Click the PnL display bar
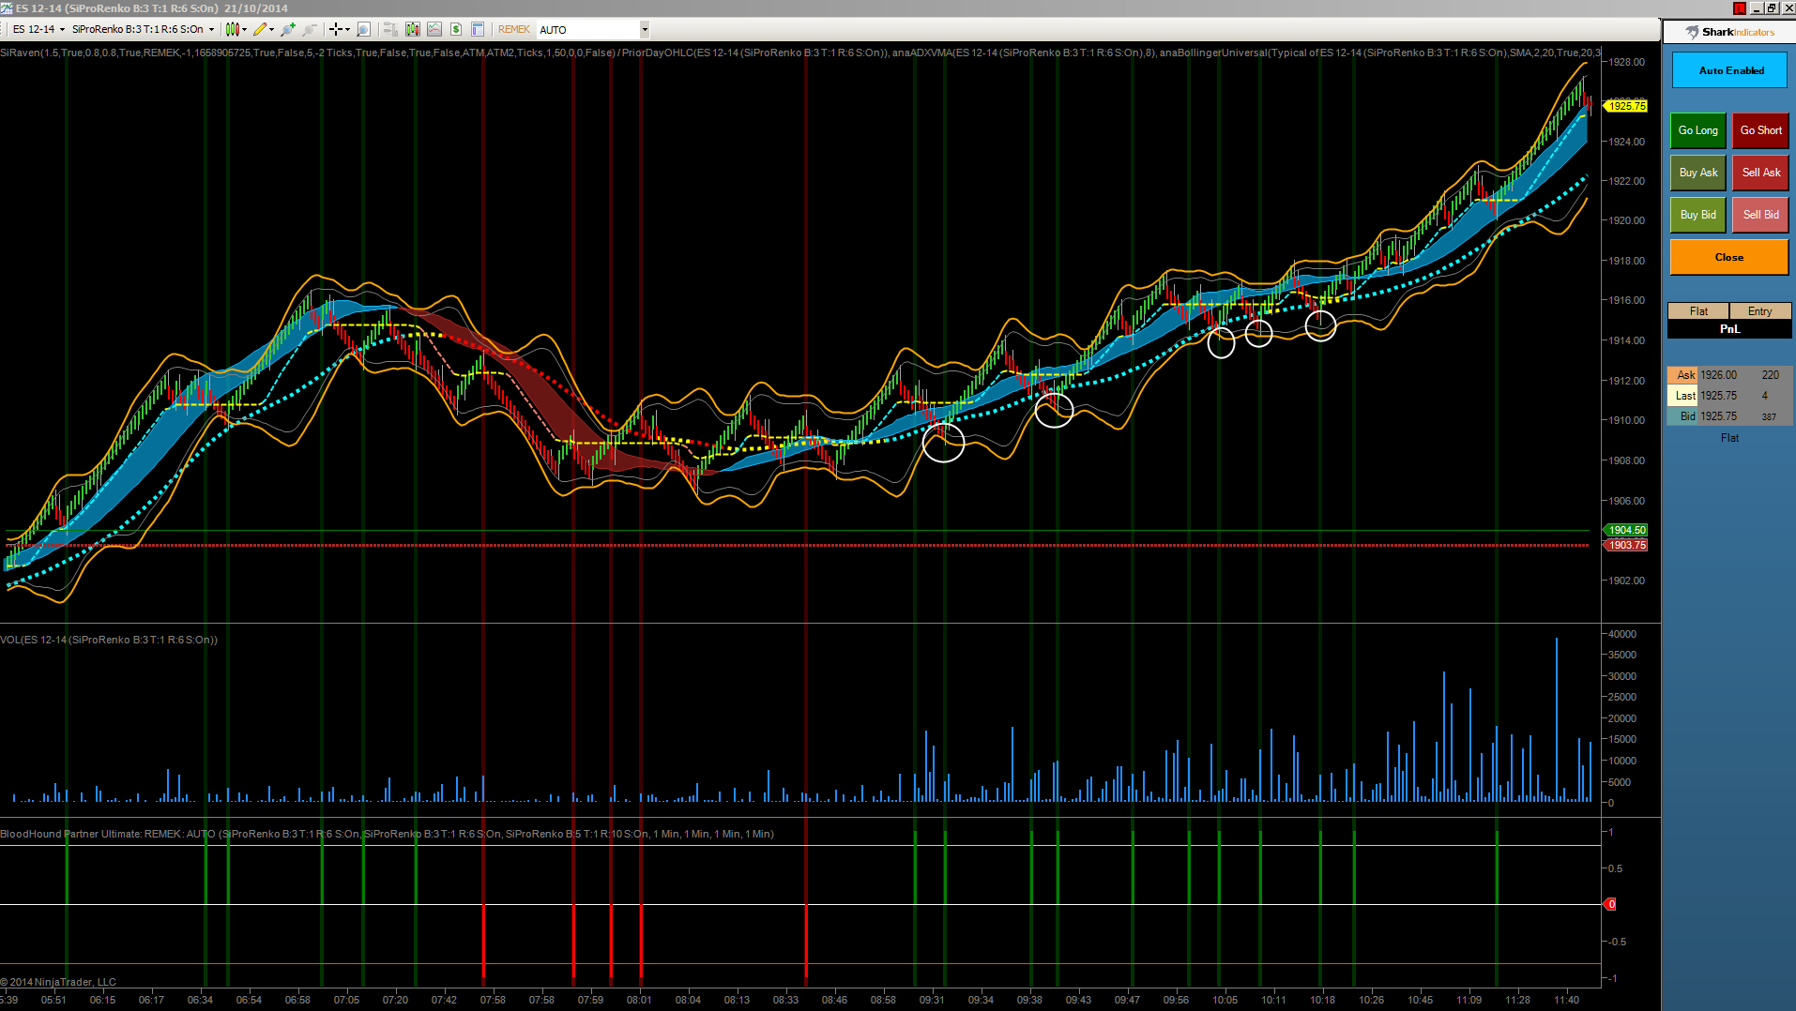The height and width of the screenshot is (1011, 1796). point(1729,329)
